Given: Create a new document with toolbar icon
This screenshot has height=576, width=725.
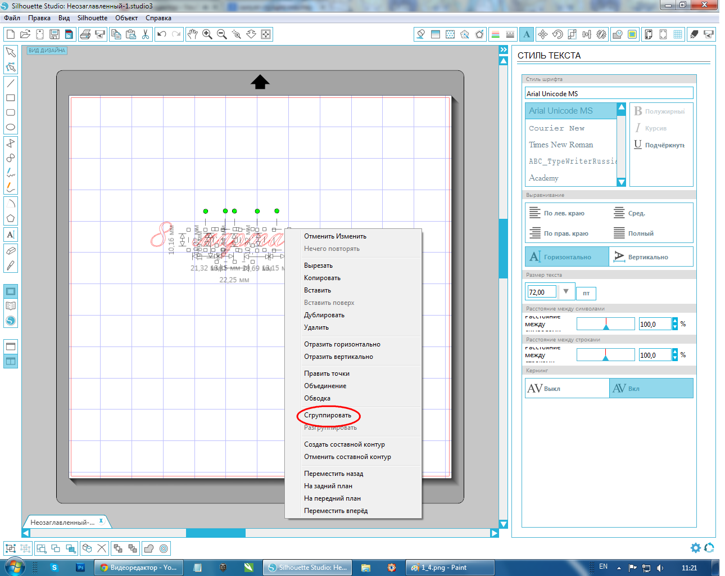Looking at the screenshot, I should pos(11,34).
